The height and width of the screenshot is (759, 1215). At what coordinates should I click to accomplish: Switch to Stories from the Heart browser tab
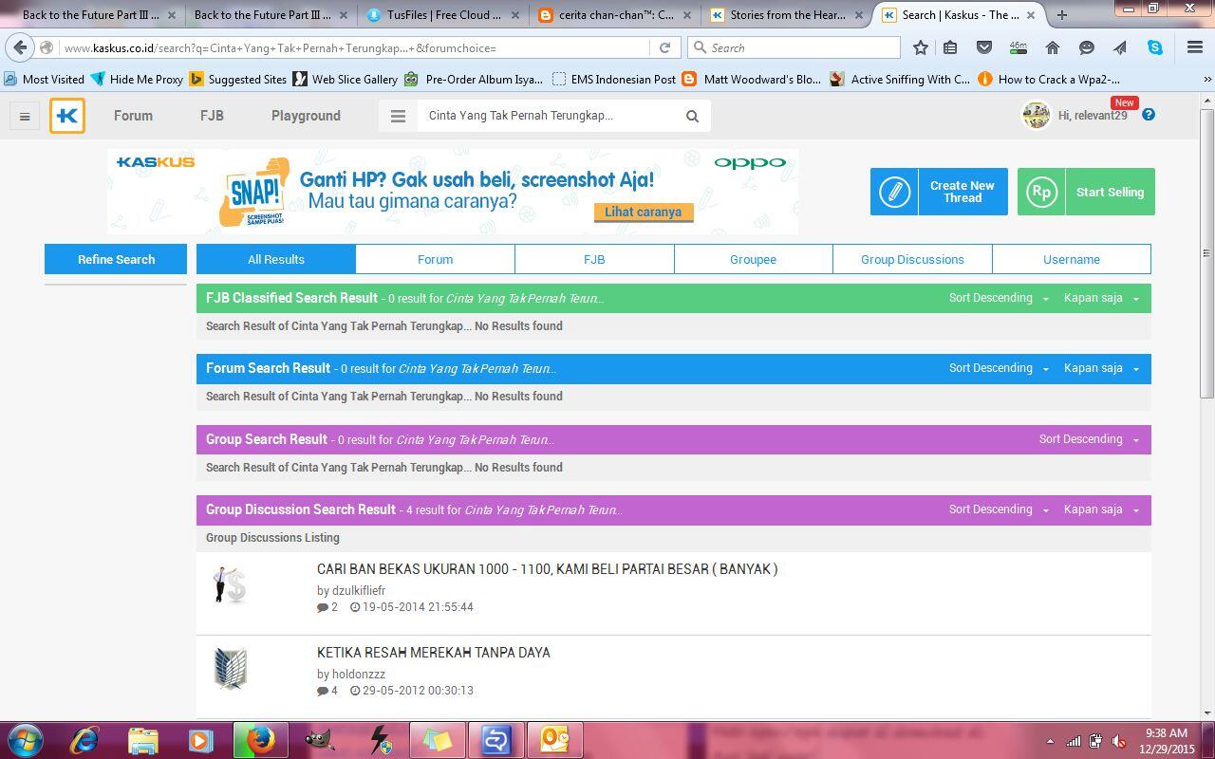(787, 14)
